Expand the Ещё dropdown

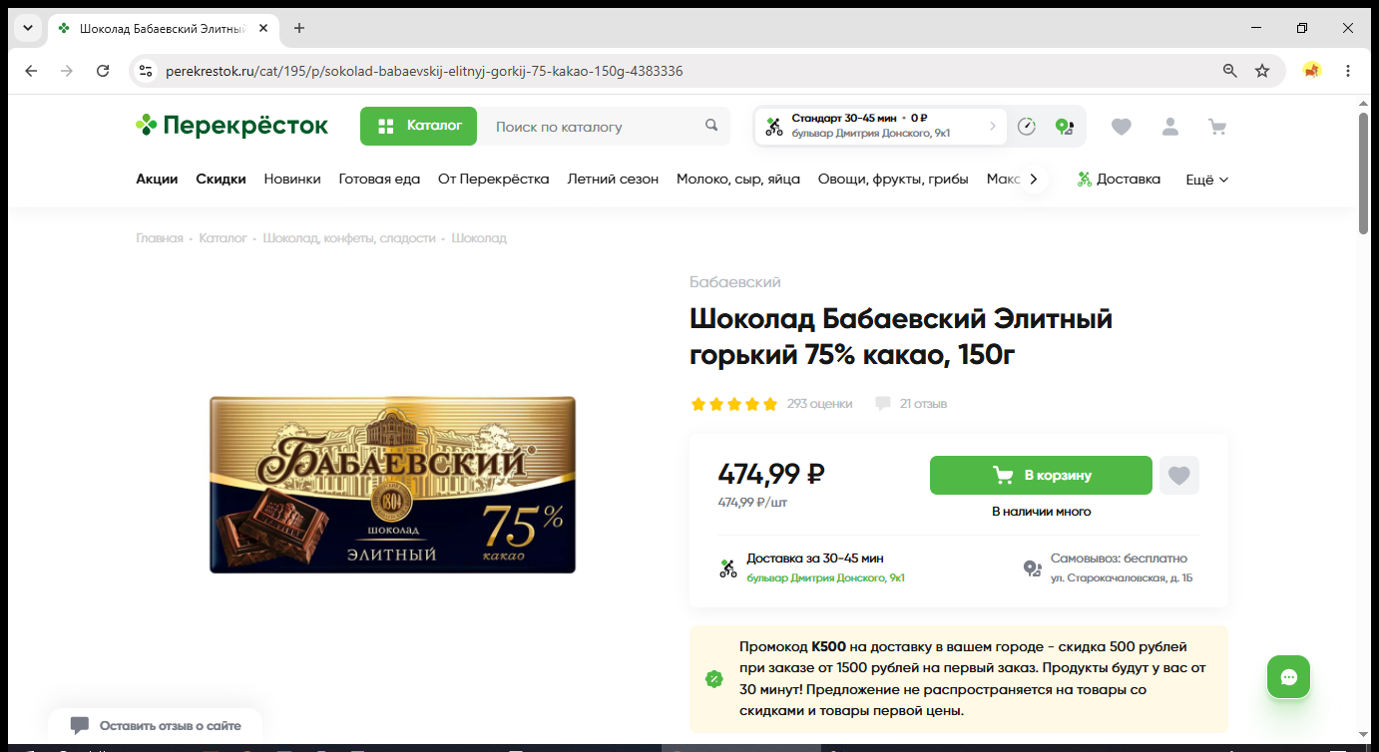click(x=1207, y=180)
